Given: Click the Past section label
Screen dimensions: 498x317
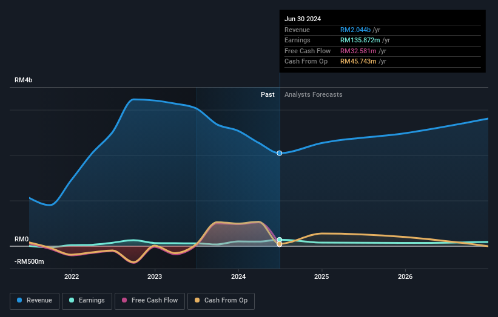Looking at the screenshot, I should click(x=268, y=95).
